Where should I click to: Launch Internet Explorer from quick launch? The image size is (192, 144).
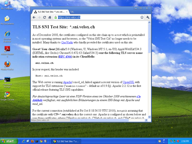(x=24, y=141)
